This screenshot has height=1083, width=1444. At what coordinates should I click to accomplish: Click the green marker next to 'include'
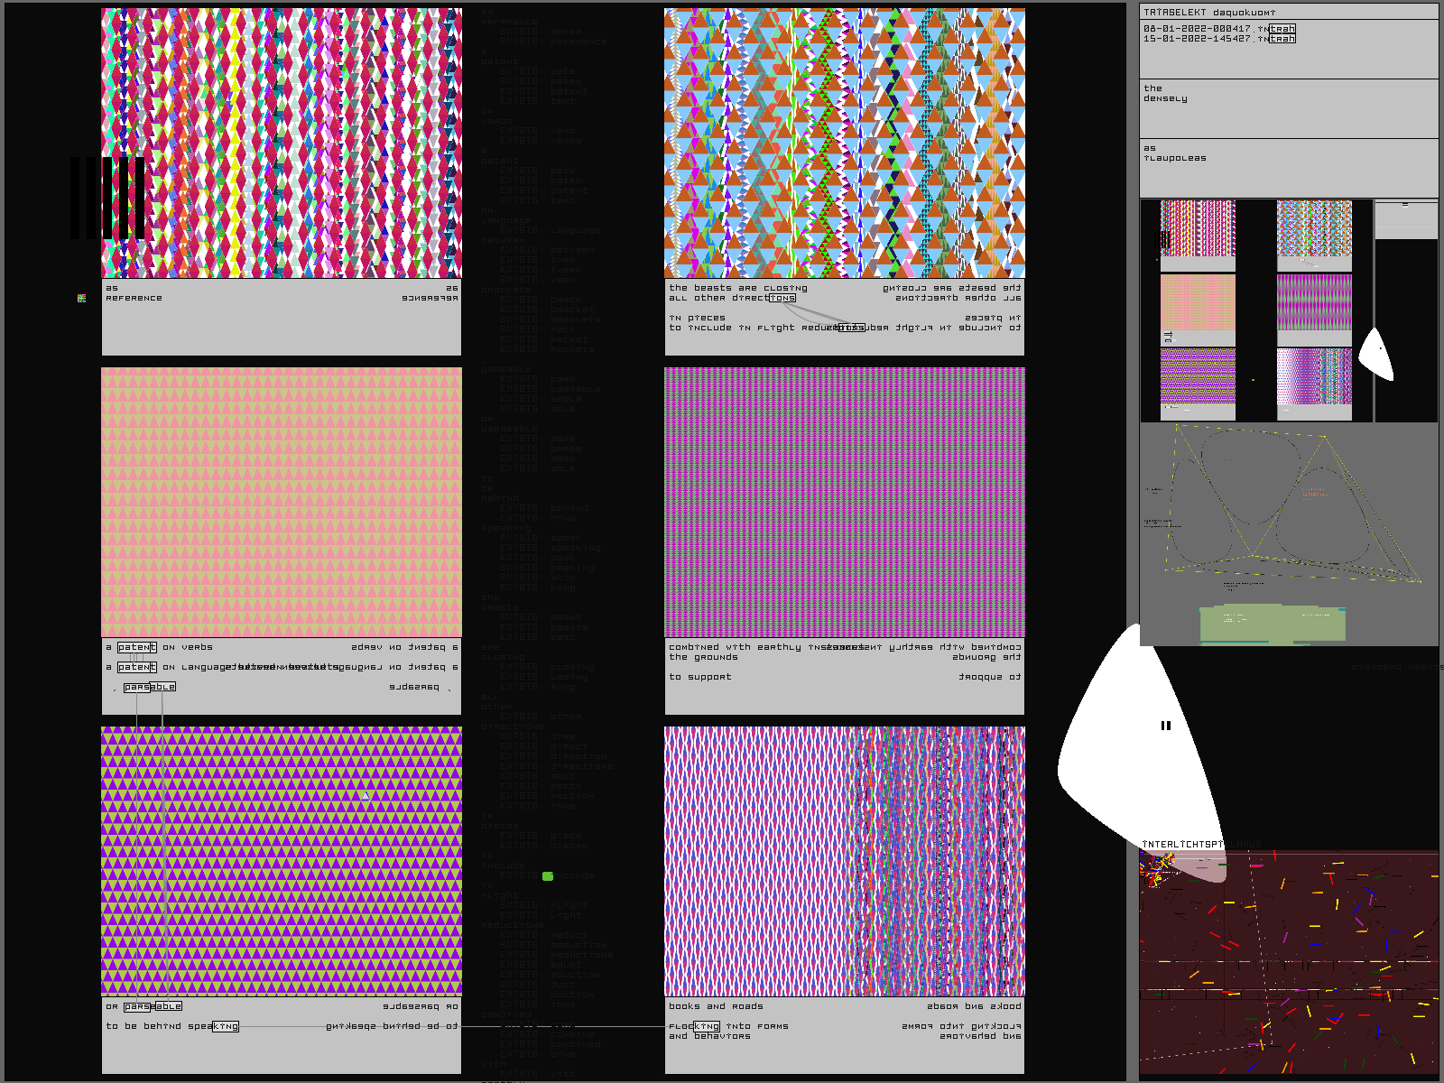pyautogui.click(x=548, y=876)
